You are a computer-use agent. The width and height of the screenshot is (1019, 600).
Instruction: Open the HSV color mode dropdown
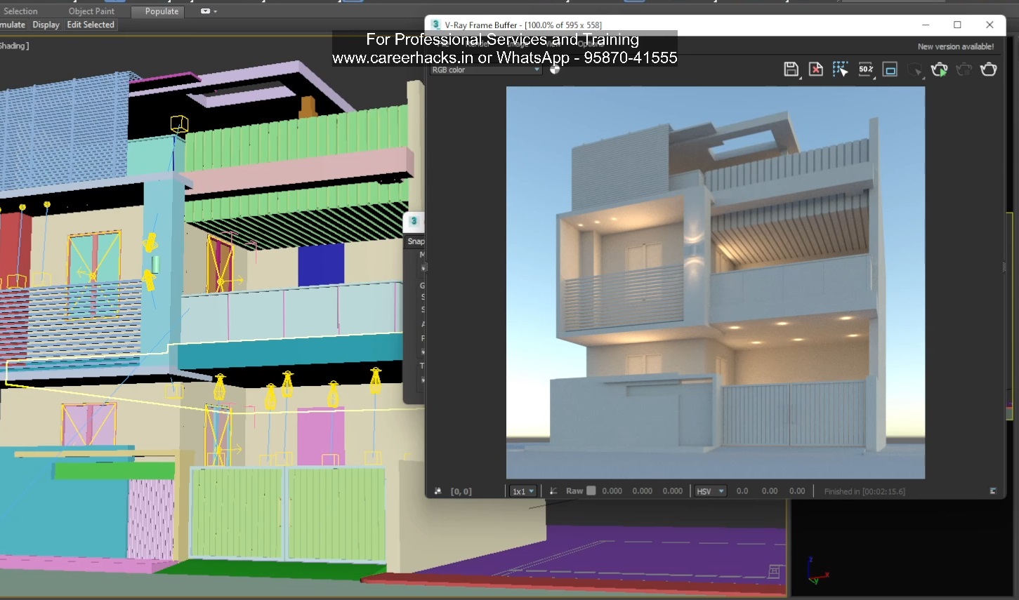(x=710, y=491)
